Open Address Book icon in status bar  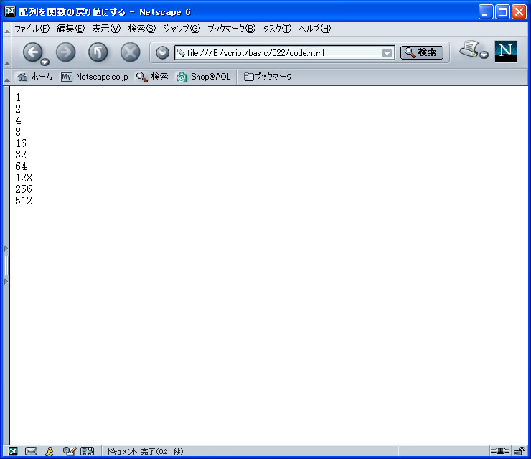[x=87, y=451]
